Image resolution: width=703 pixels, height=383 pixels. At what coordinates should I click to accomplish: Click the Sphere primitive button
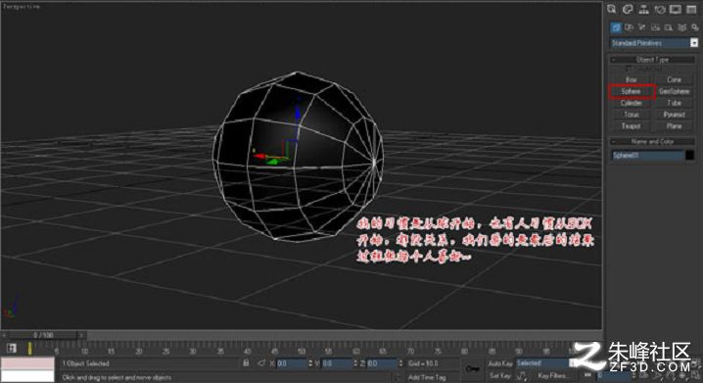(x=632, y=91)
